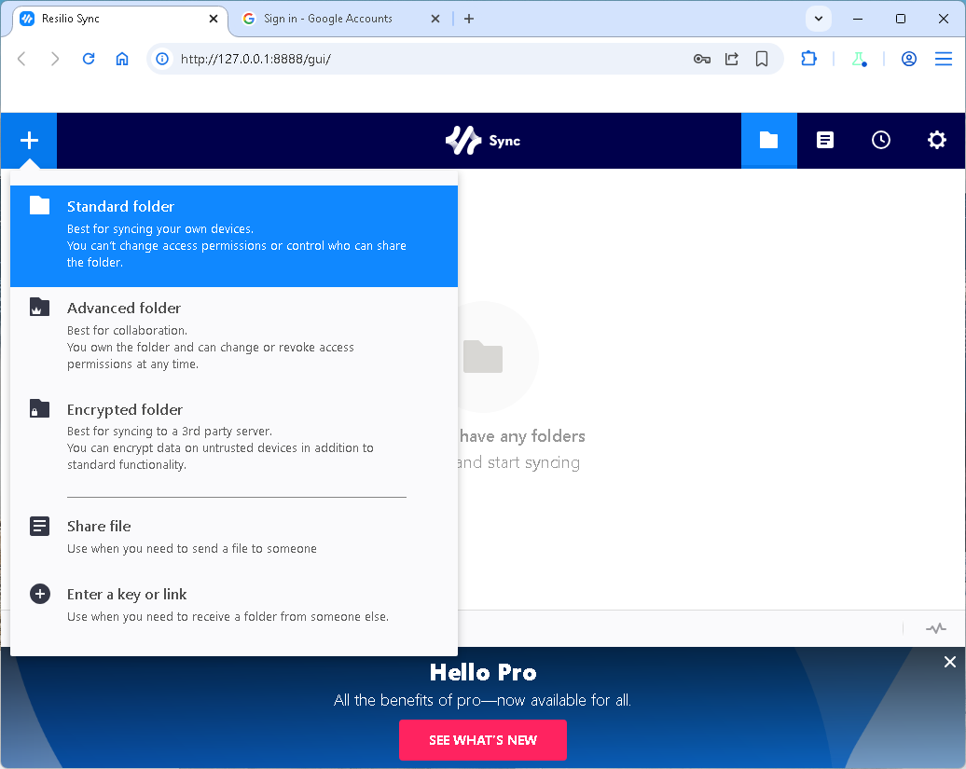This screenshot has height=769, width=966.
Task: Open the Folders view icon in header
Action: click(769, 141)
